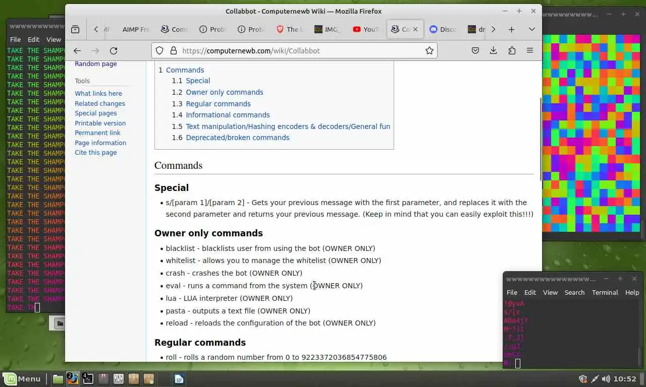This screenshot has height=387, width=646.
Task: Open File menu in left terminal window
Action: click(x=15, y=39)
